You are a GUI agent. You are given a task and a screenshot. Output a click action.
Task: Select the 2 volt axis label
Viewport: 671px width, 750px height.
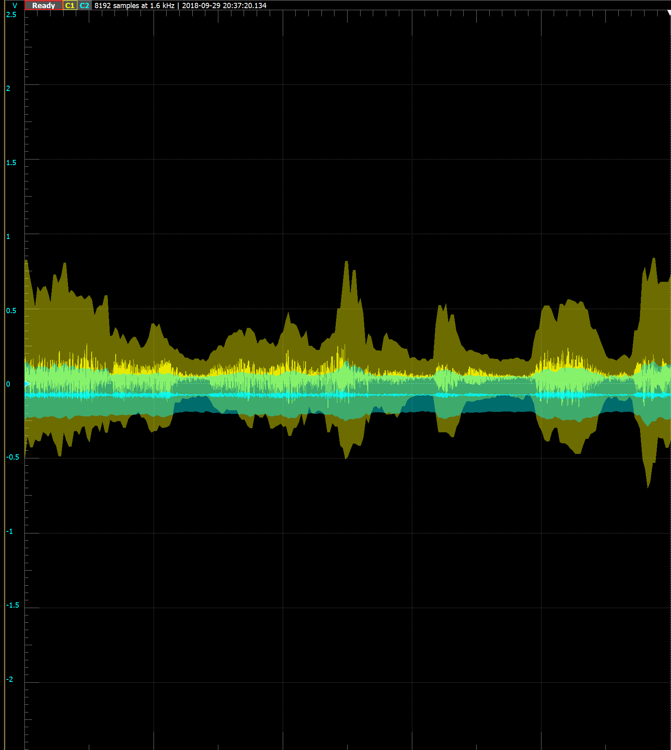8,88
